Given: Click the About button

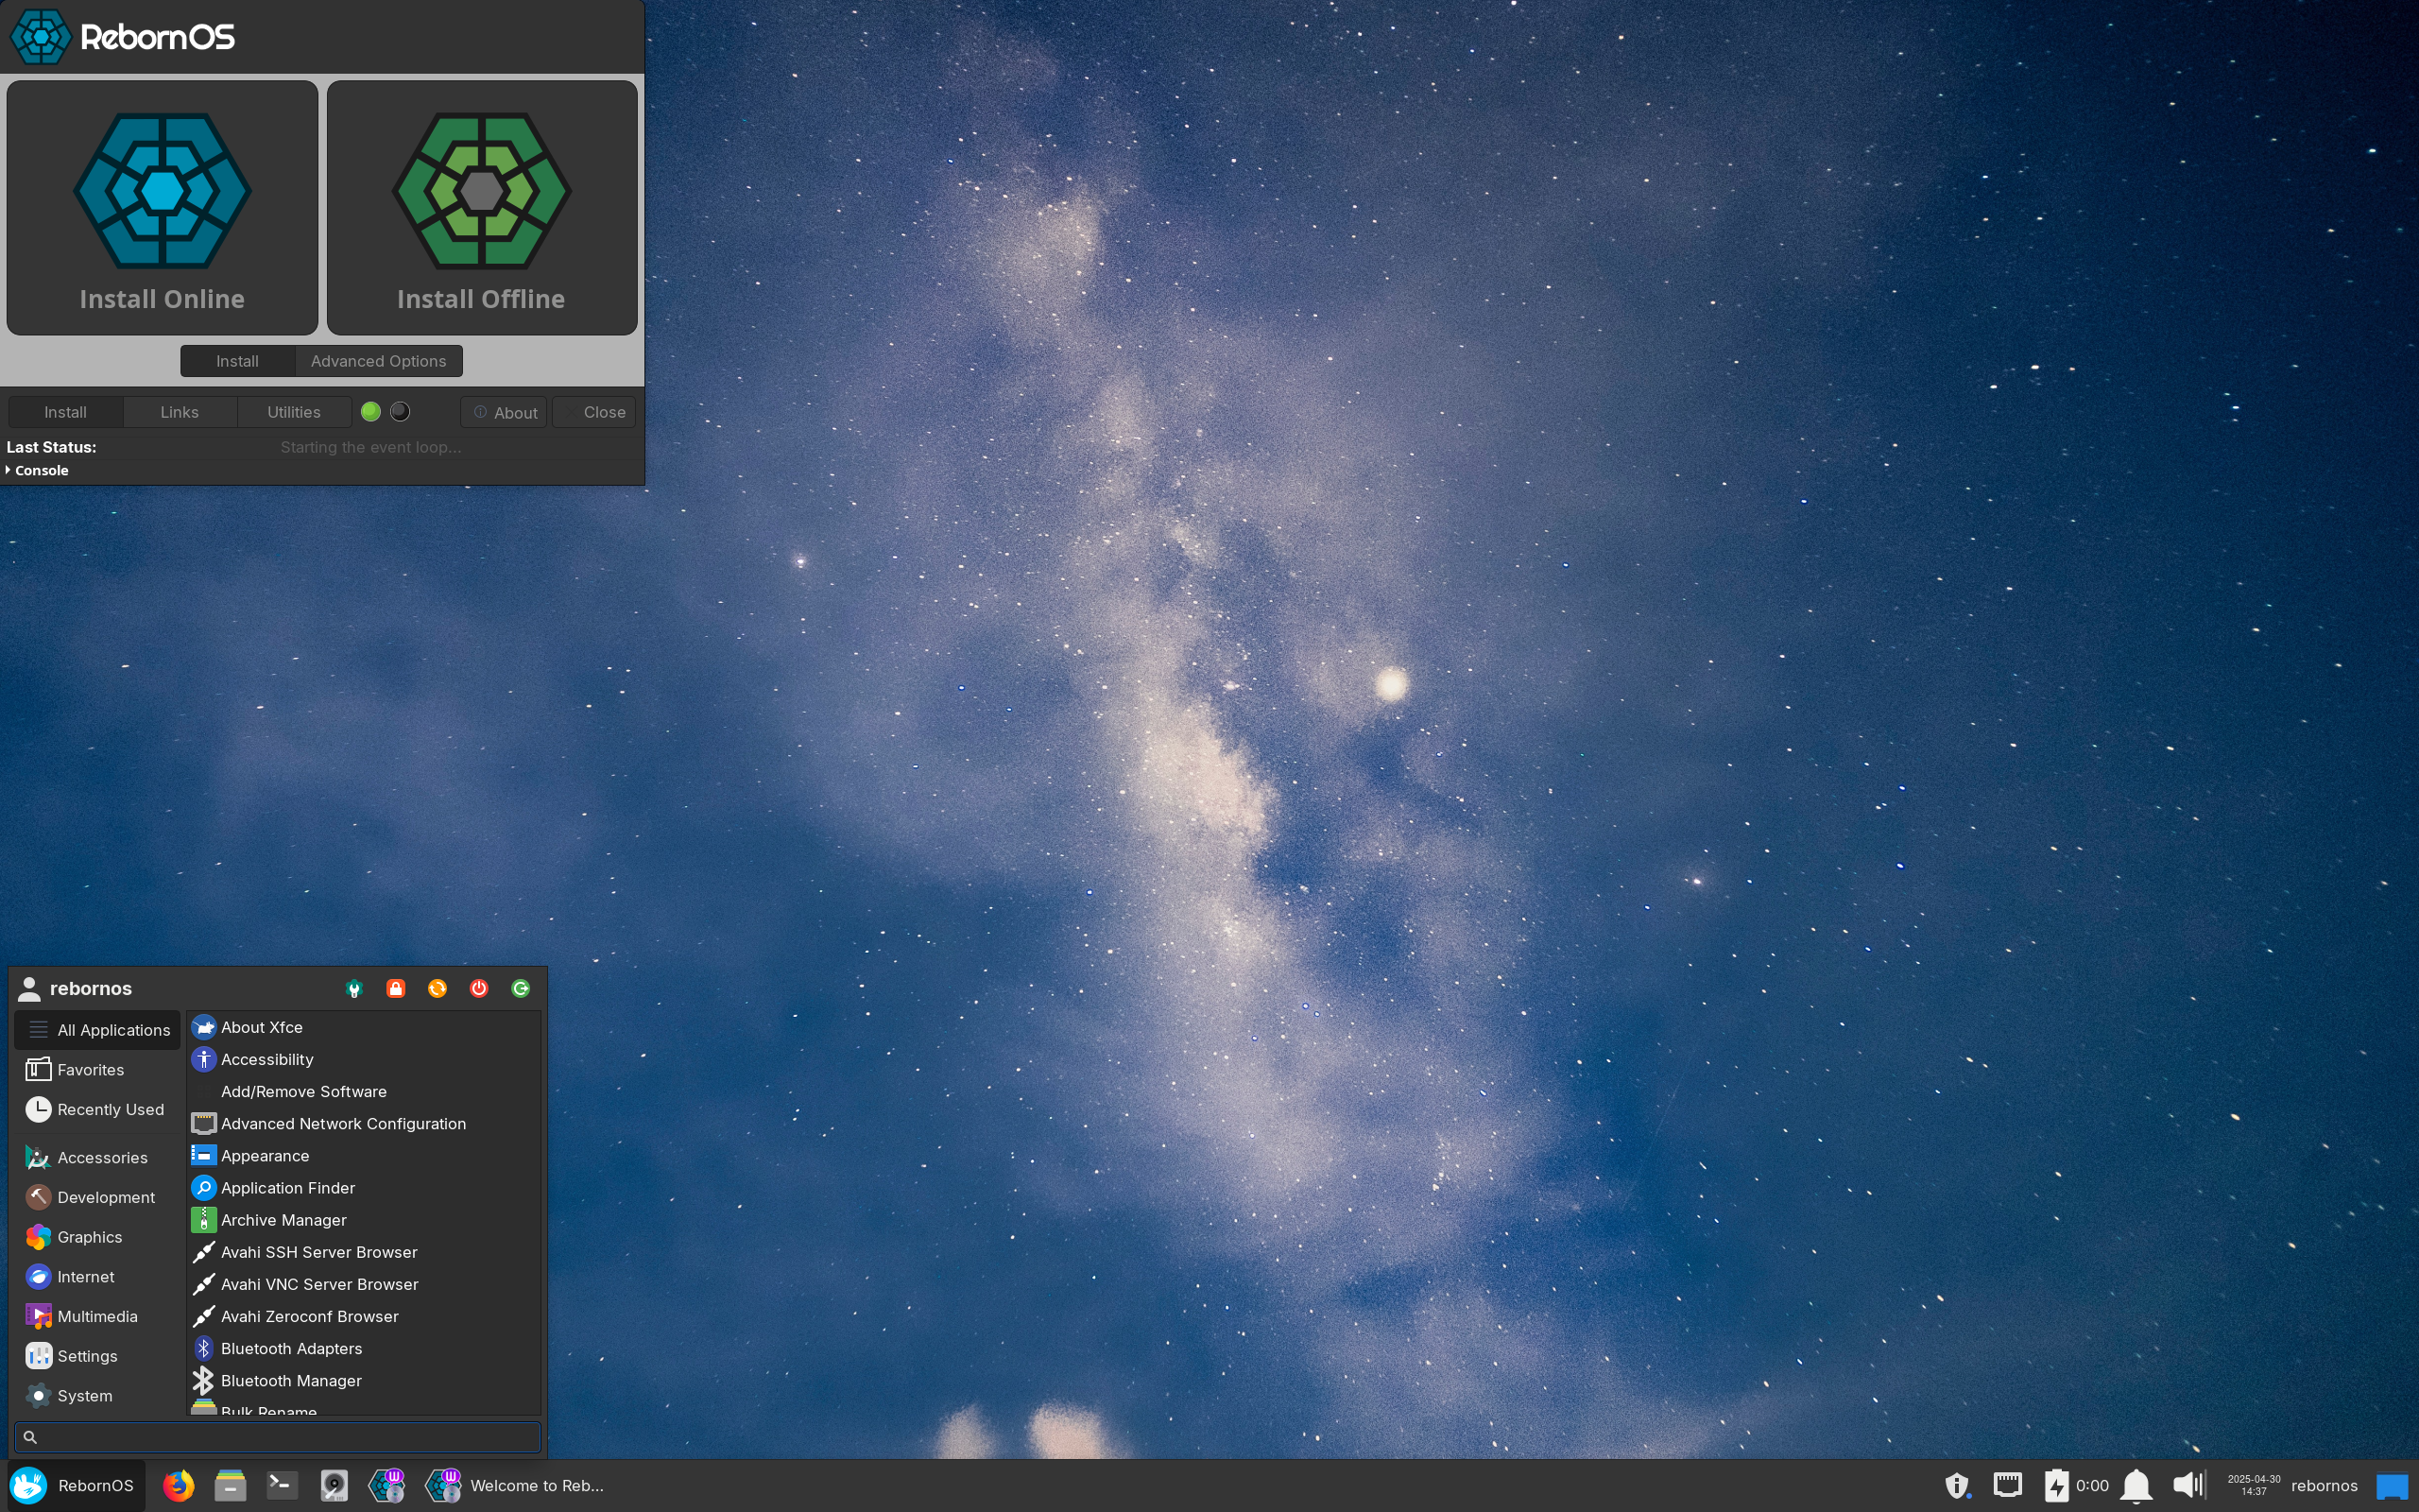Looking at the screenshot, I should [504, 412].
